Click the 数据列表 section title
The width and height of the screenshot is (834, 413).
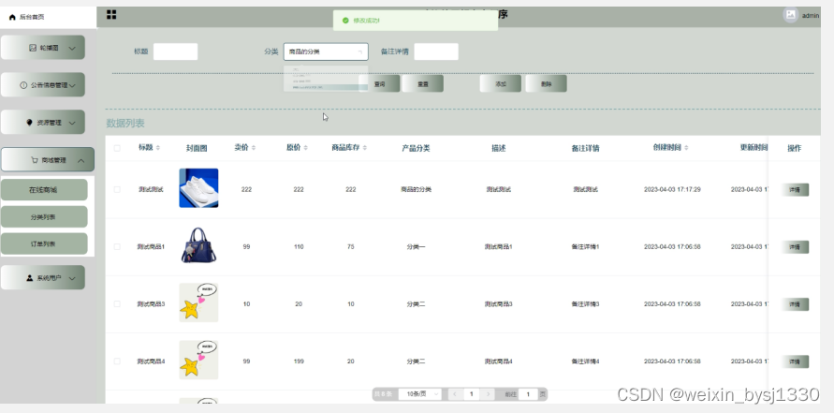(125, 123)
